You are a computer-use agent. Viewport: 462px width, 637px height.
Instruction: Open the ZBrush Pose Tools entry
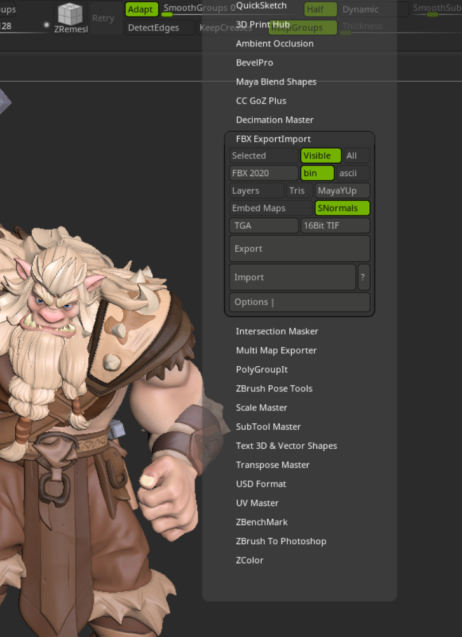pyautogui.click(x=274, y=389)
